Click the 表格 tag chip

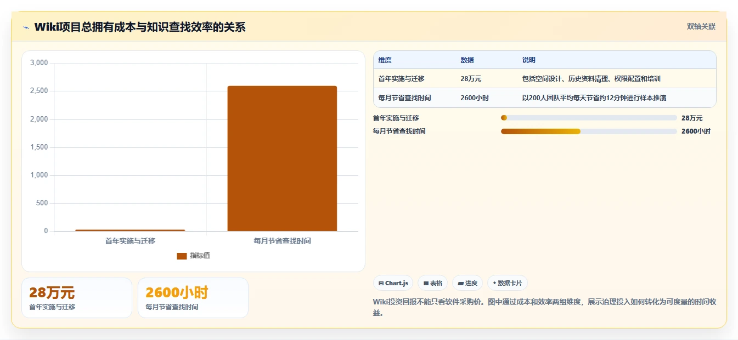432,283
